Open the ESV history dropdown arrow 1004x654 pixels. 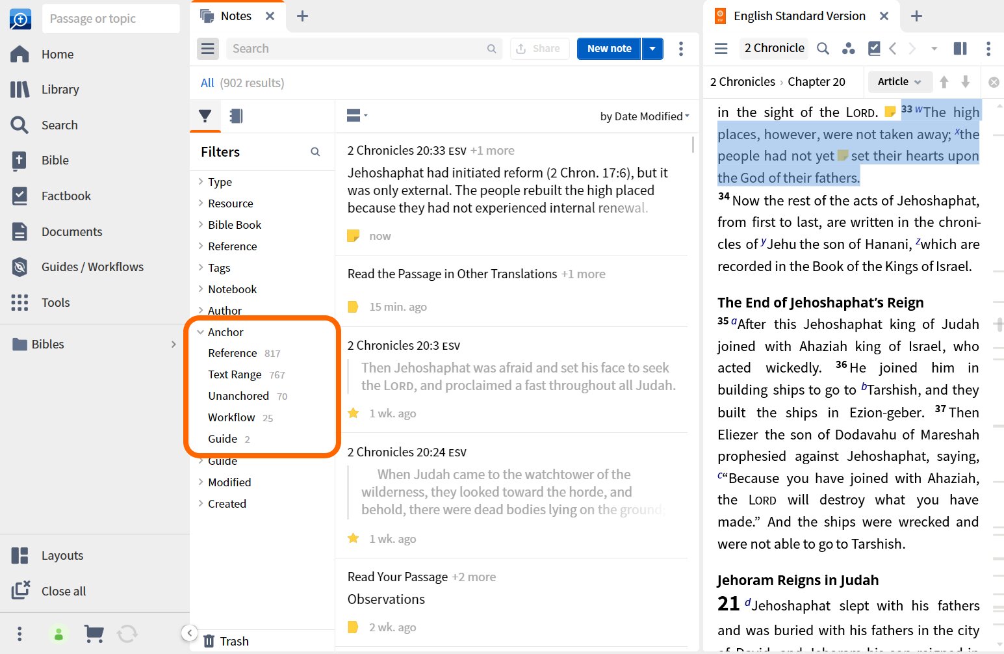pyautogui.click(x=934, y=48)
